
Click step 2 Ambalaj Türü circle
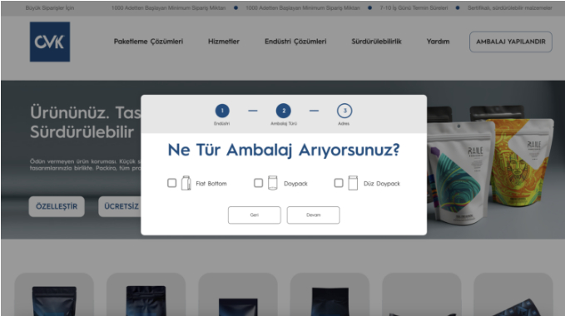pos(284,111)
